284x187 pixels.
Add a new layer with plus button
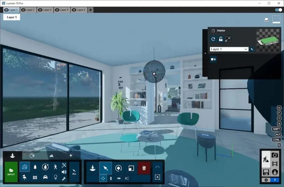coord(90,10)
